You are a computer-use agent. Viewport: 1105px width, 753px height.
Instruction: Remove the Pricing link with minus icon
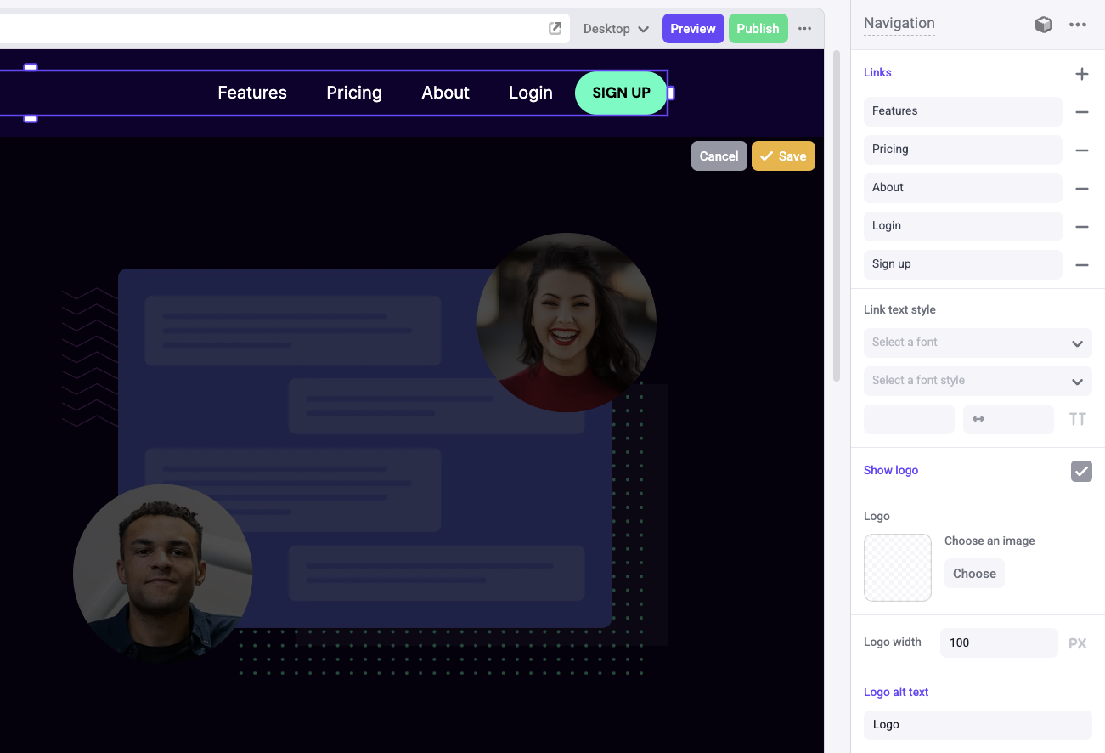[x=1081, y=150]
